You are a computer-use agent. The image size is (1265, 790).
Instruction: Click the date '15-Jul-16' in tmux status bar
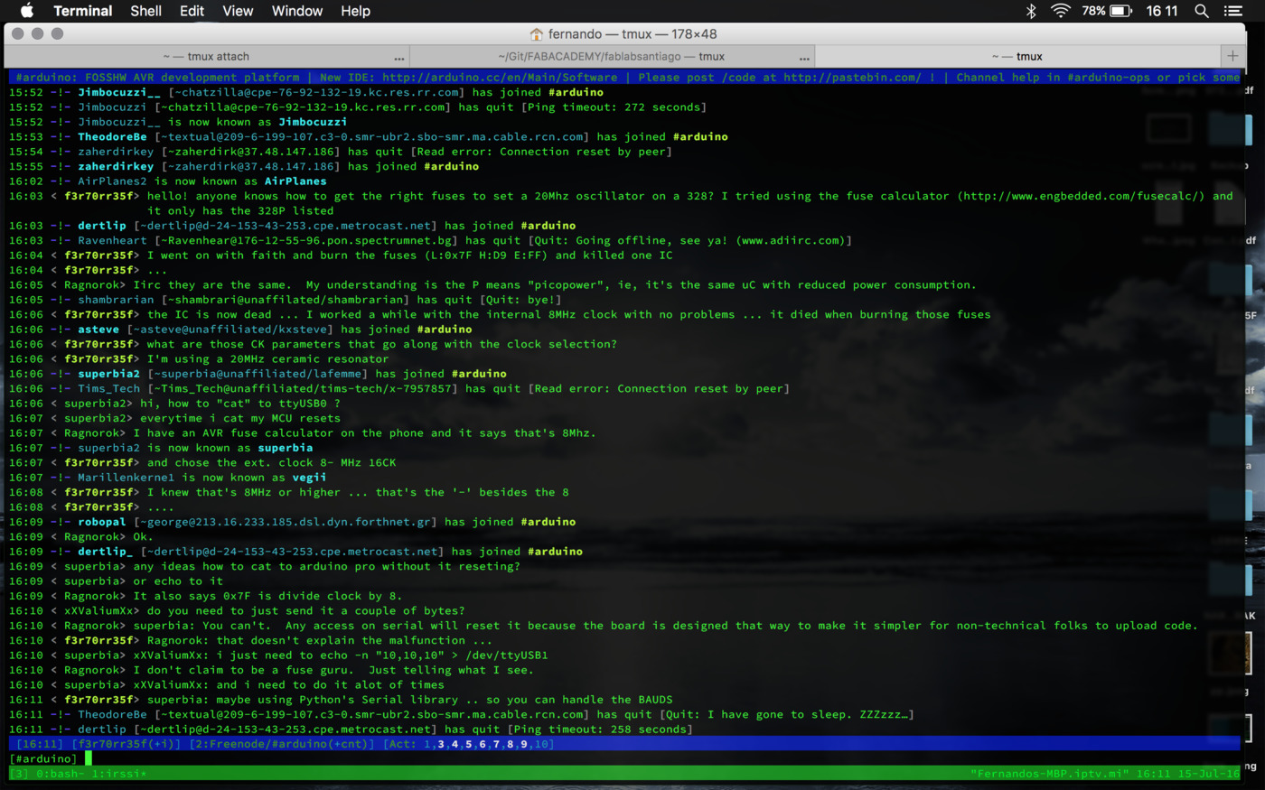tap(1209, 774)
